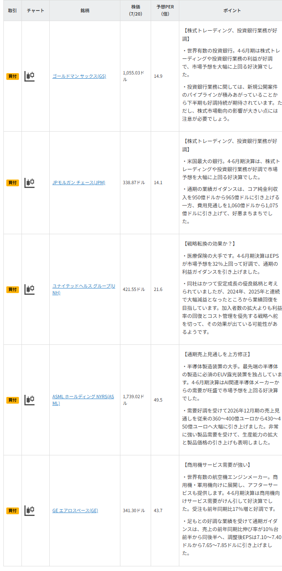Image resolution: width=282 pixels, height=571 pixels.
Task: Open JPモルガン チェース(JPM) stock link
Action: tap(79, 182)
